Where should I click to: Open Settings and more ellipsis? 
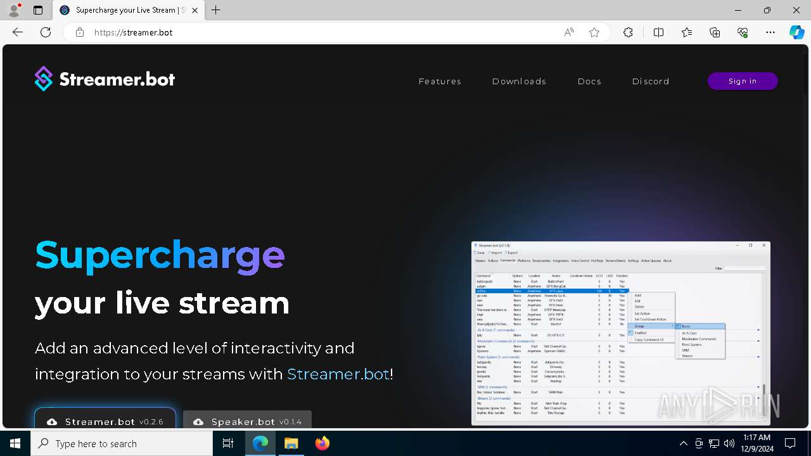[770, 32]
